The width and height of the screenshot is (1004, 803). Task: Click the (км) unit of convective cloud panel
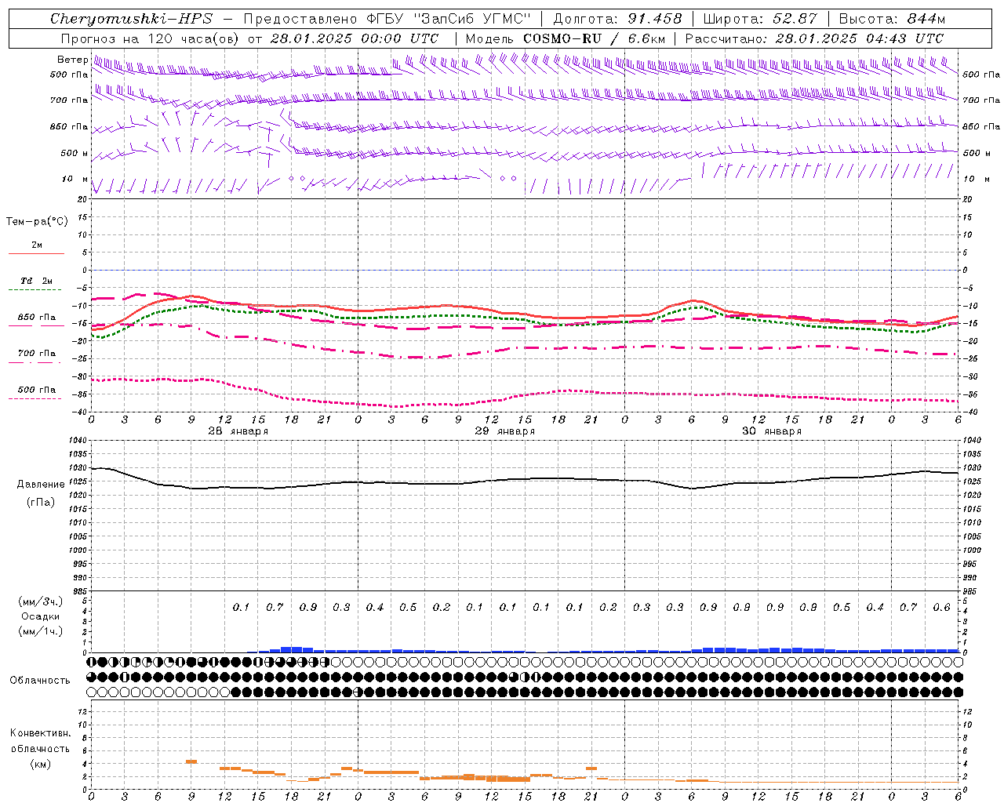pyautogui.click(x=40, y=764)
